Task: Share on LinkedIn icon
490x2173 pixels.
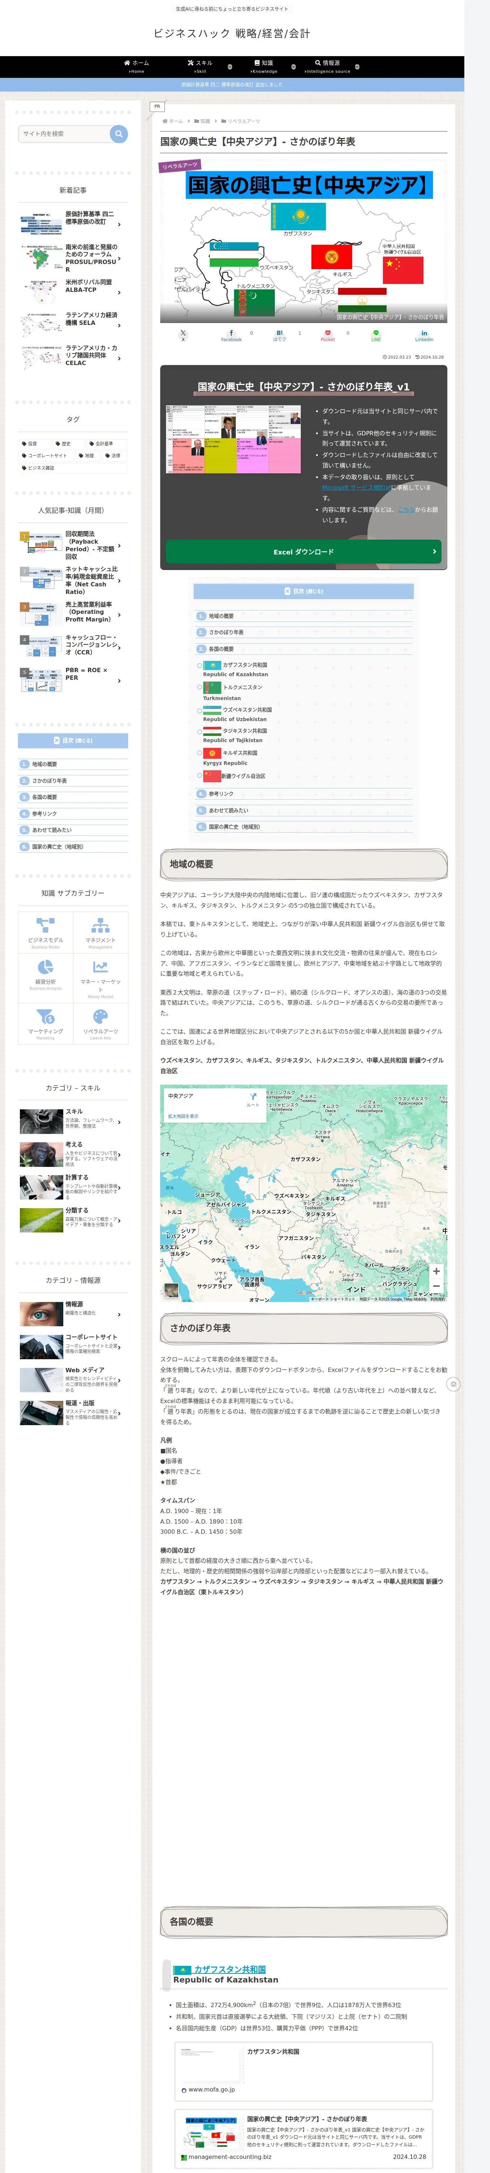Action: point(423,335)
